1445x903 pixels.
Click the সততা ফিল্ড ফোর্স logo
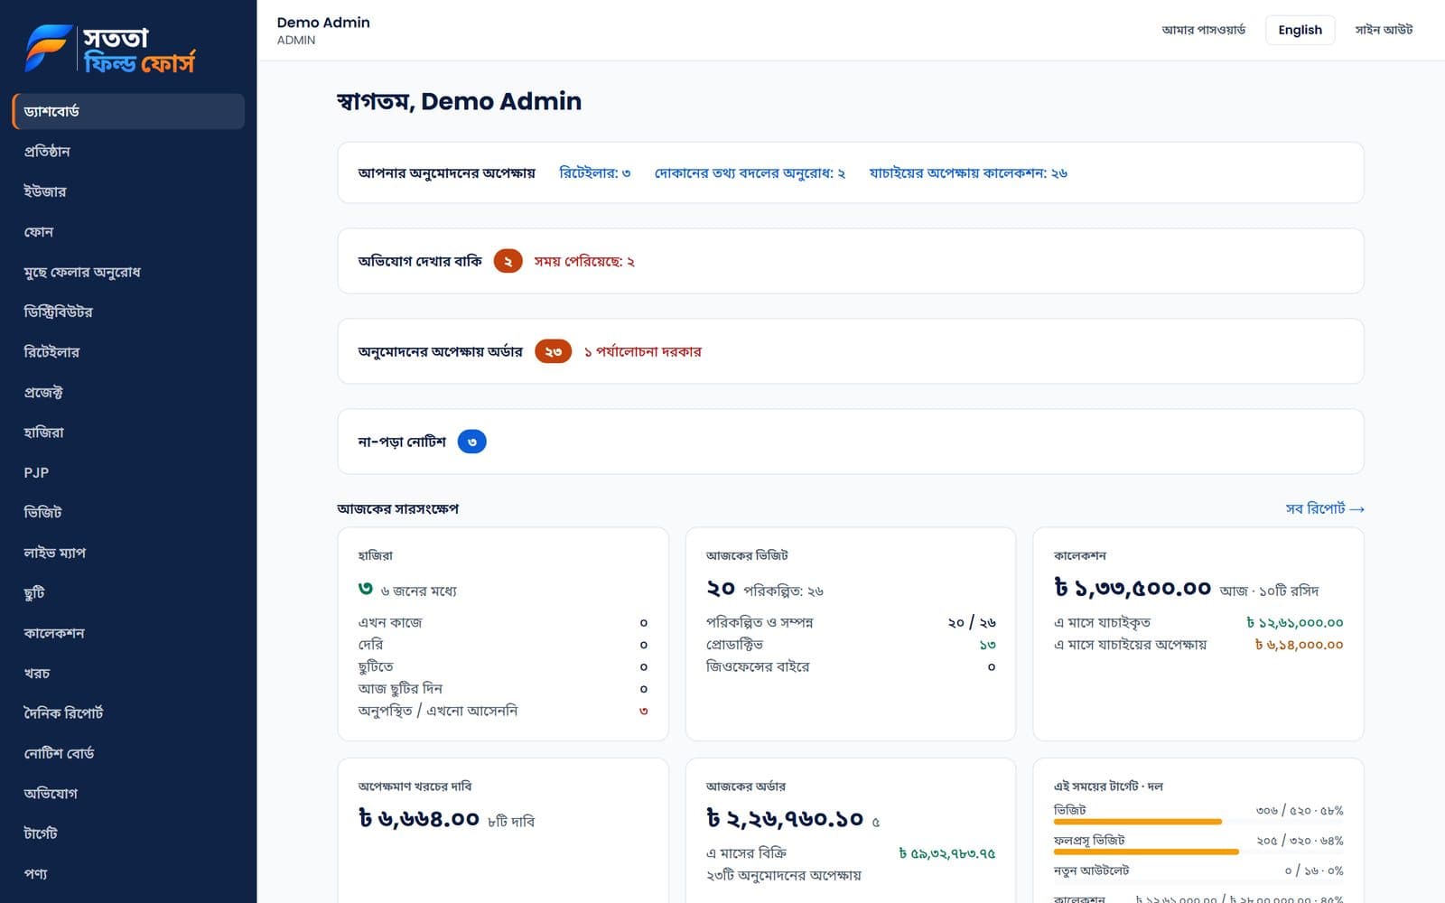(109, 49)
